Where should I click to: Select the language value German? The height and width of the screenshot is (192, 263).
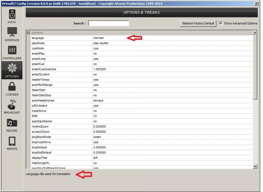[99, 38]
